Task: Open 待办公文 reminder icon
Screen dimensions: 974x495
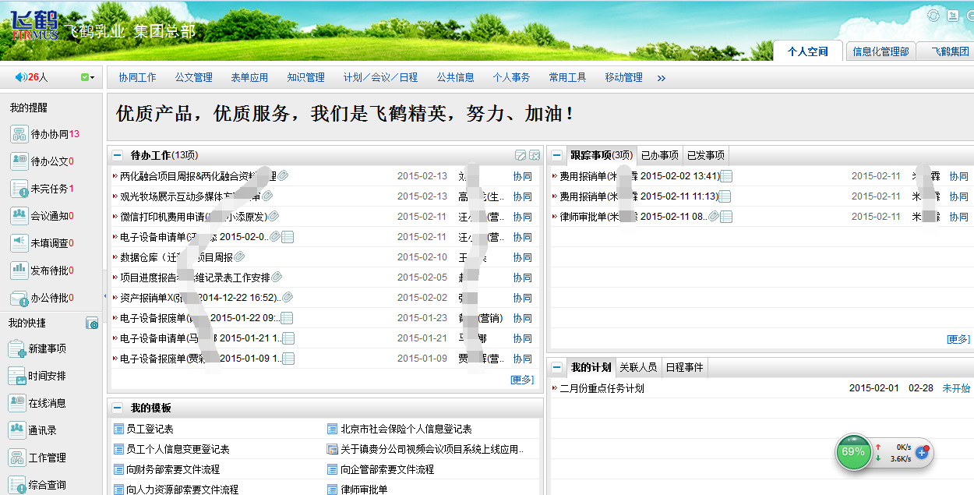Action: coord(19,161)
